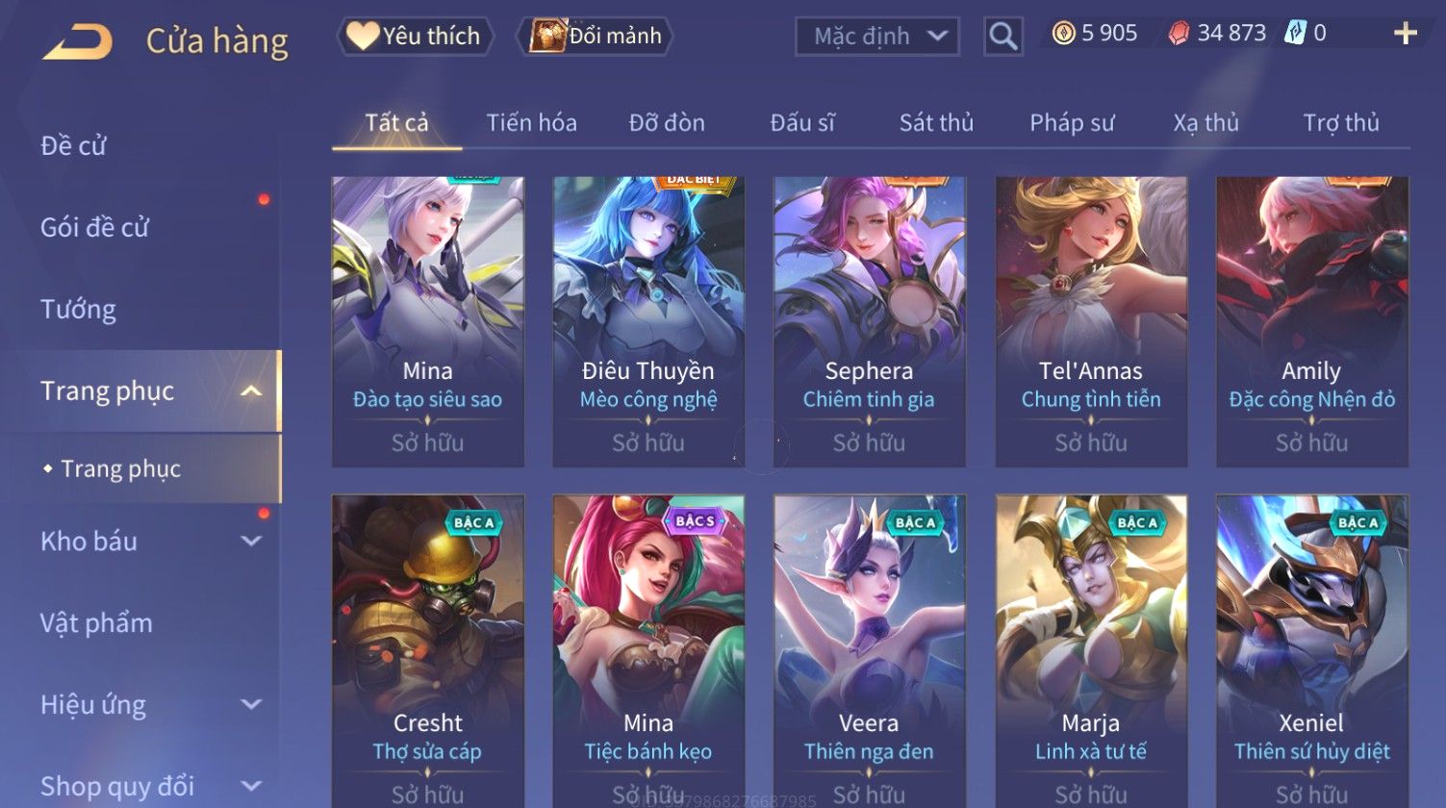Viewport: 1446px width, 808px height.
Task: Expand the Hiệu ứng sidebar section
Action: 251,704
